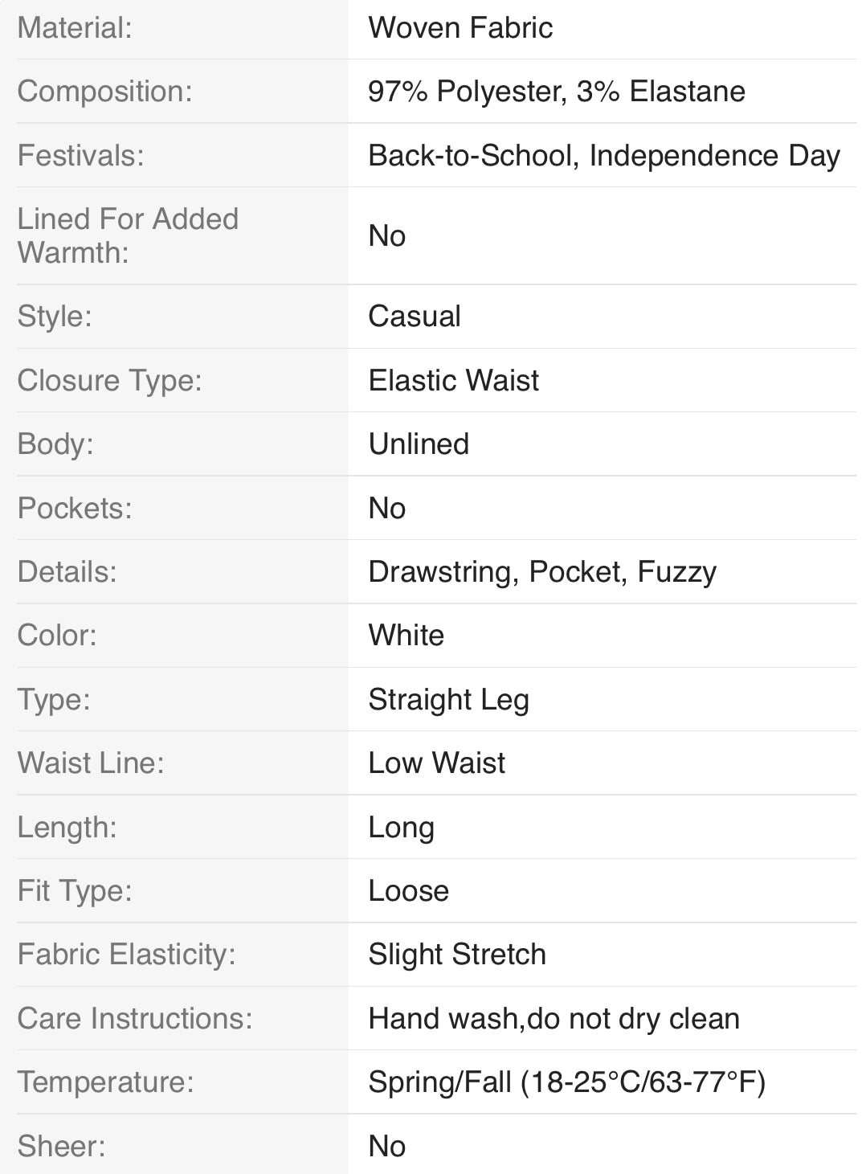Select the "97% Polyester, 3% Elastane" composition text
The width and height of the screenshot is (866, 1174).
556,92
